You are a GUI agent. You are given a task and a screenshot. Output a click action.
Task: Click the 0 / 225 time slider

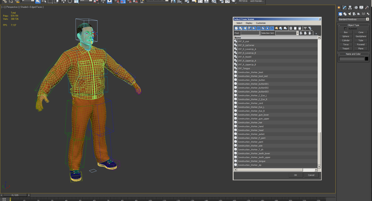tap(15, 195)
